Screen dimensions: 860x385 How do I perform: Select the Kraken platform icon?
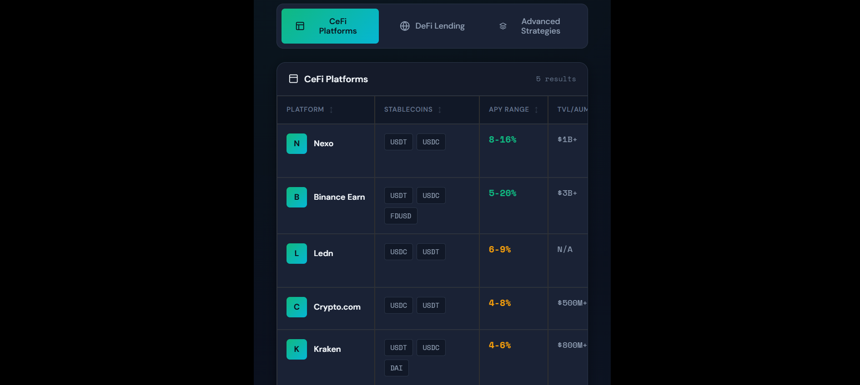297,349
